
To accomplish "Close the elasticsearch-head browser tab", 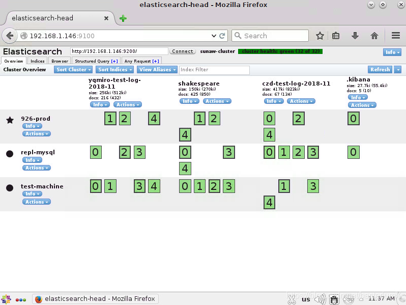I will [106, 18].
